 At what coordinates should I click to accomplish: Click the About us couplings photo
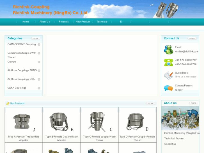click(x=180, y=118)
